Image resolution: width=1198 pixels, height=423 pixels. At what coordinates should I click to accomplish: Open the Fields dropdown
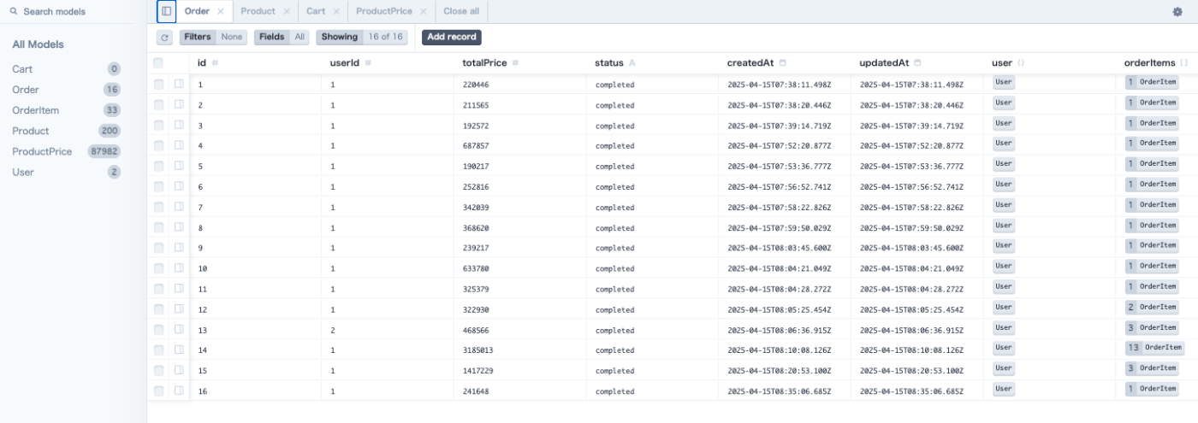[x=282, y=38]
